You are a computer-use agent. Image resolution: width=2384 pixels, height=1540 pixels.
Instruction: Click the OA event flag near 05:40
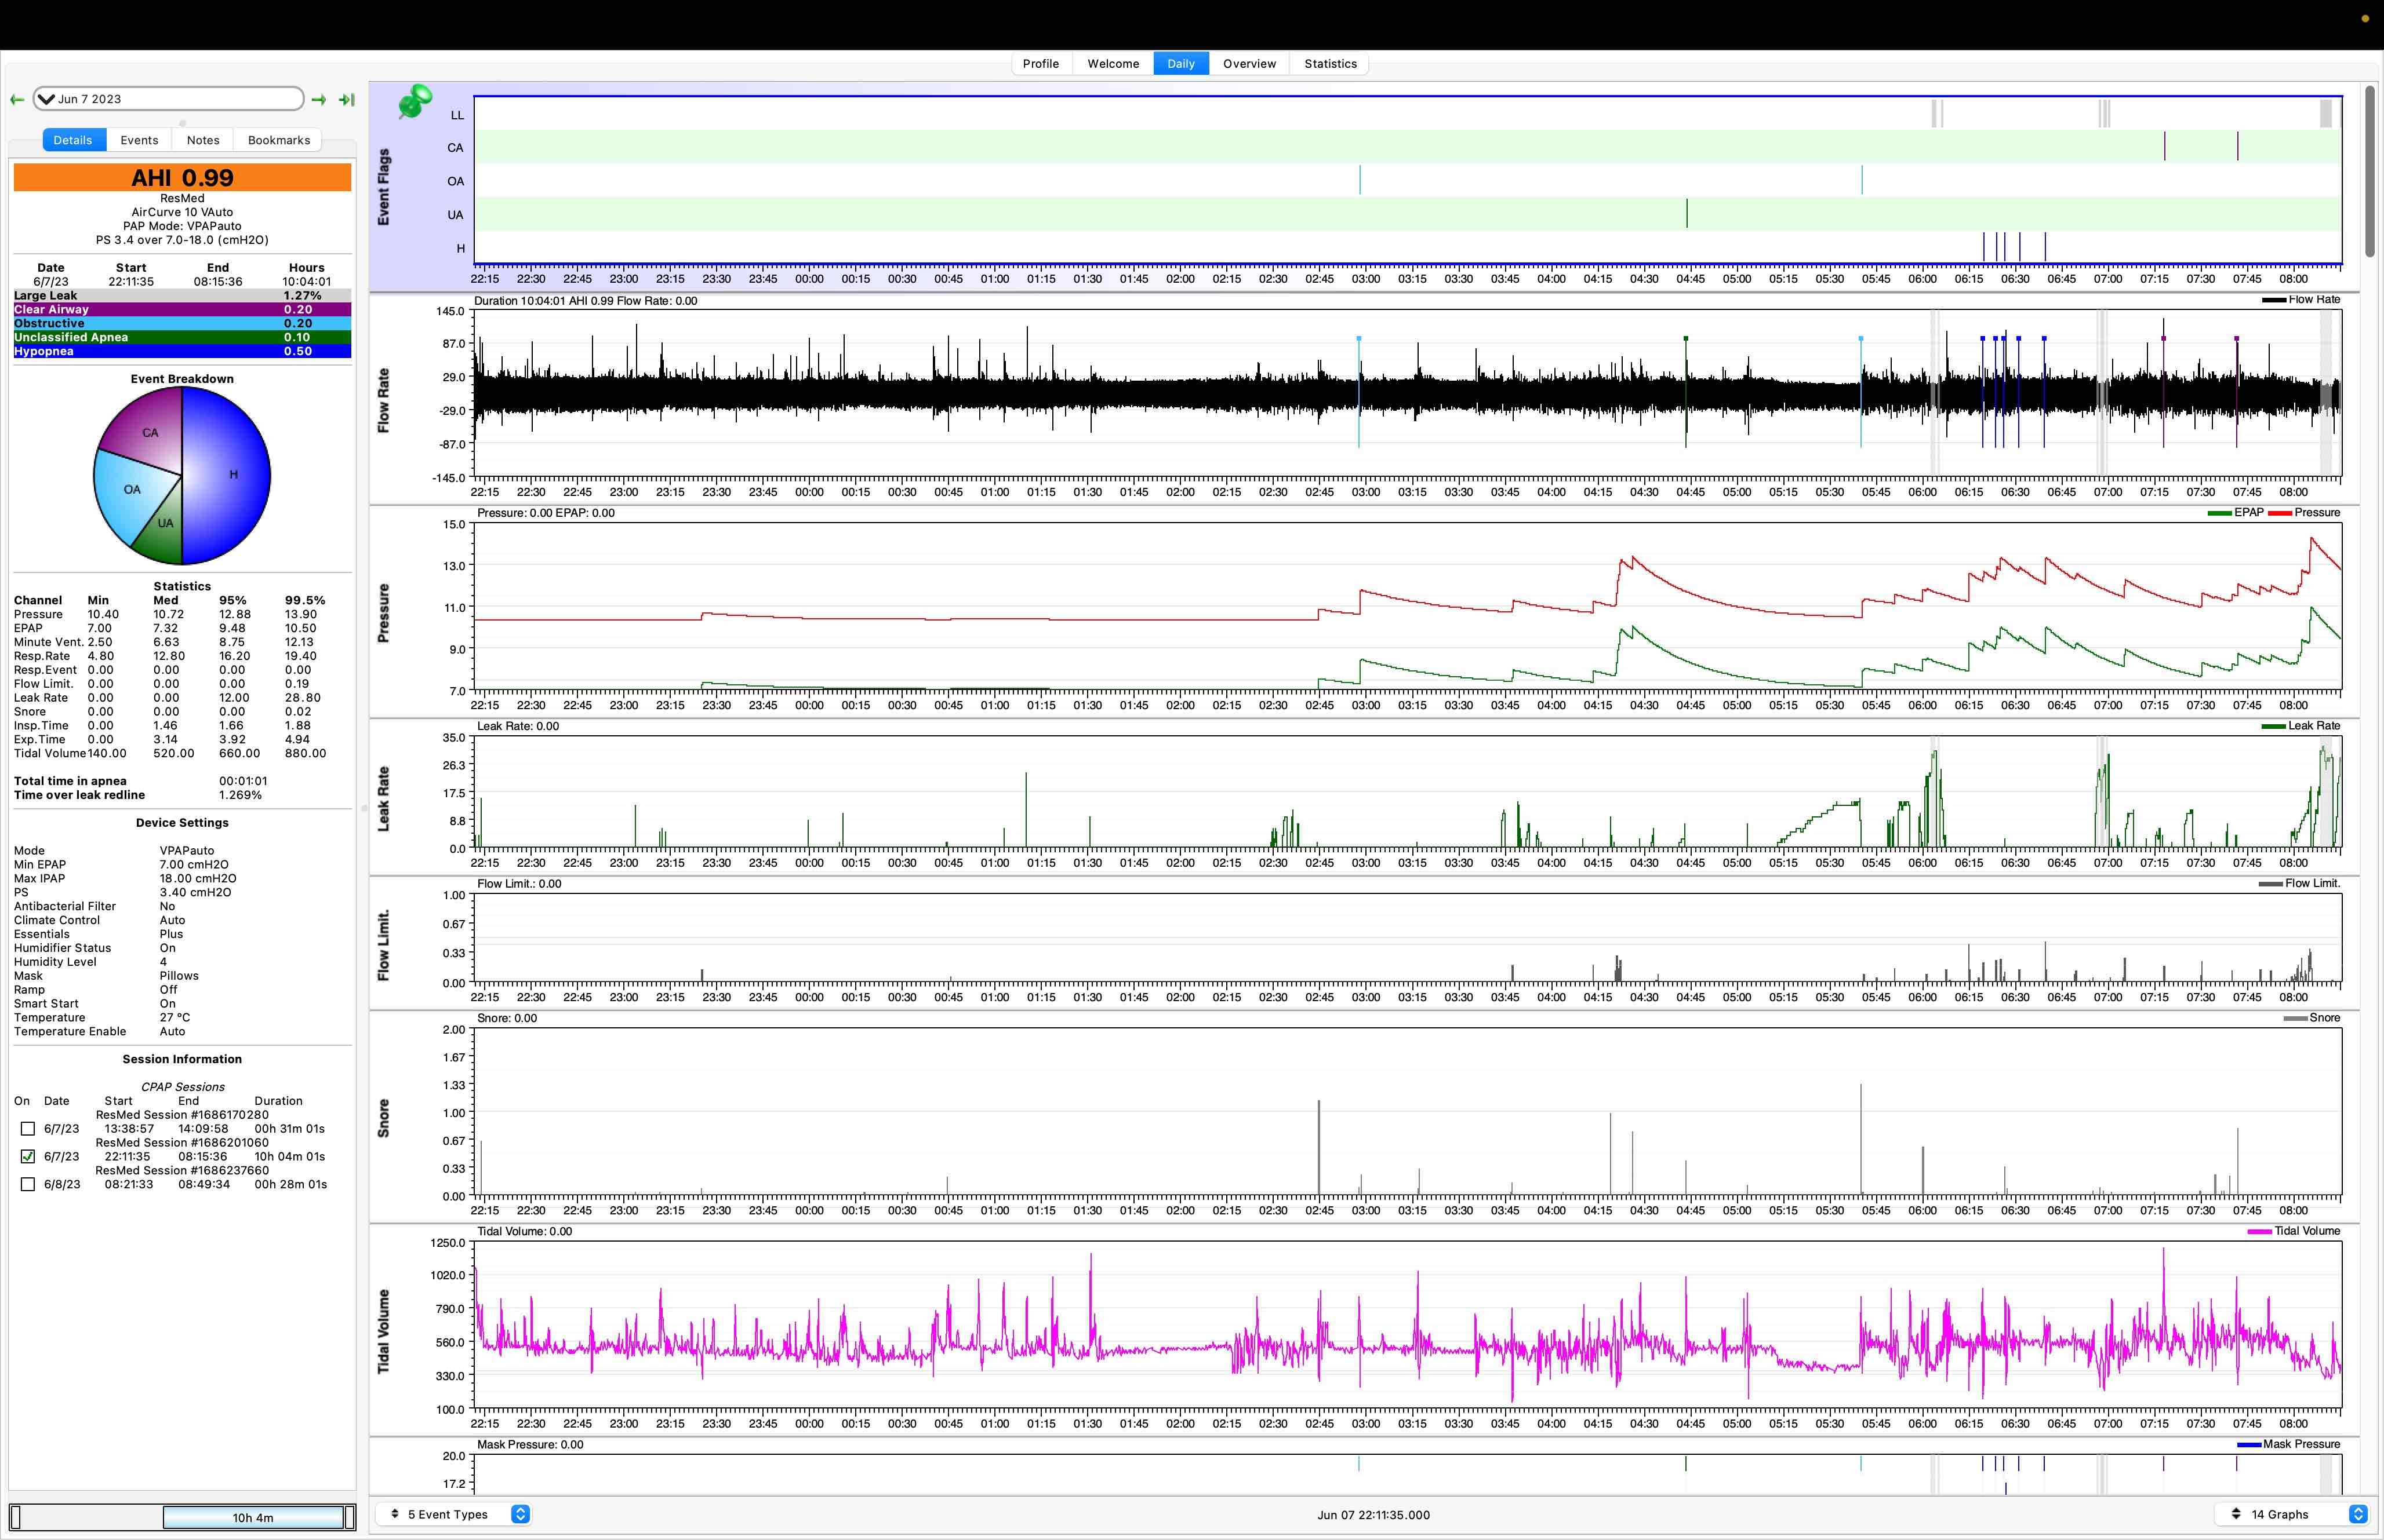(1862, 180)
